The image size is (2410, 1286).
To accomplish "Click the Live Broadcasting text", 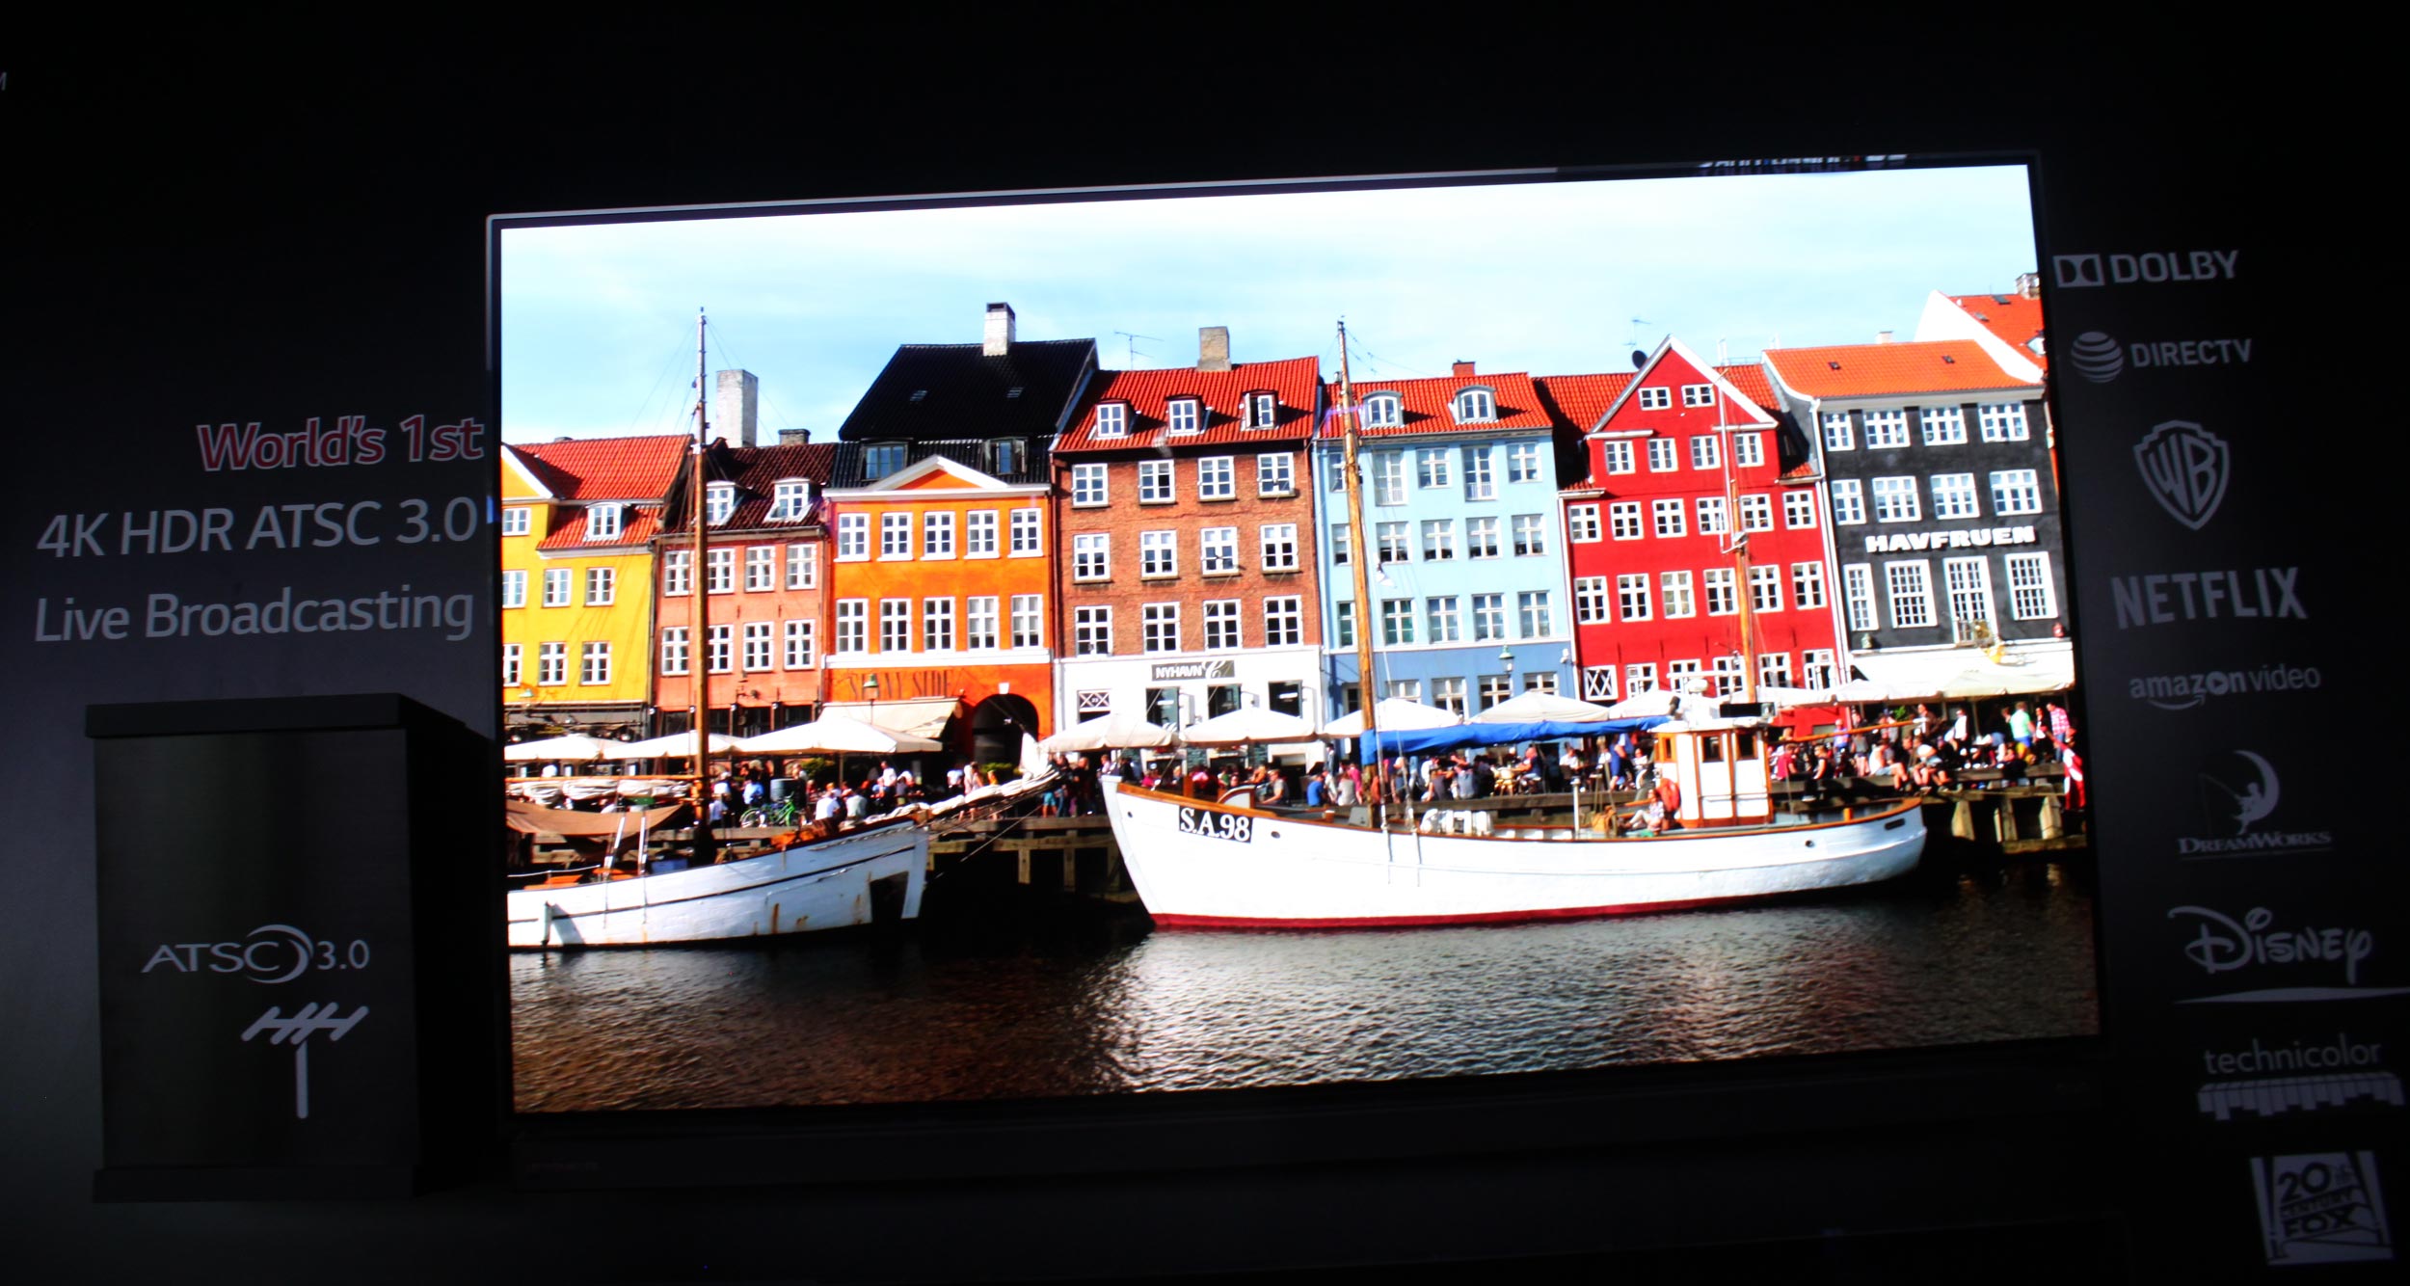I will [x=254, y=613].
